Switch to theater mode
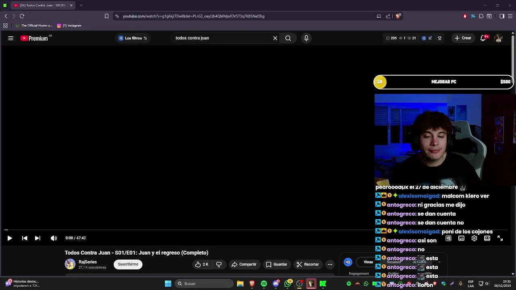Image resolution: width=516 pixels, height=290 pixels. (x=487, y=238)
